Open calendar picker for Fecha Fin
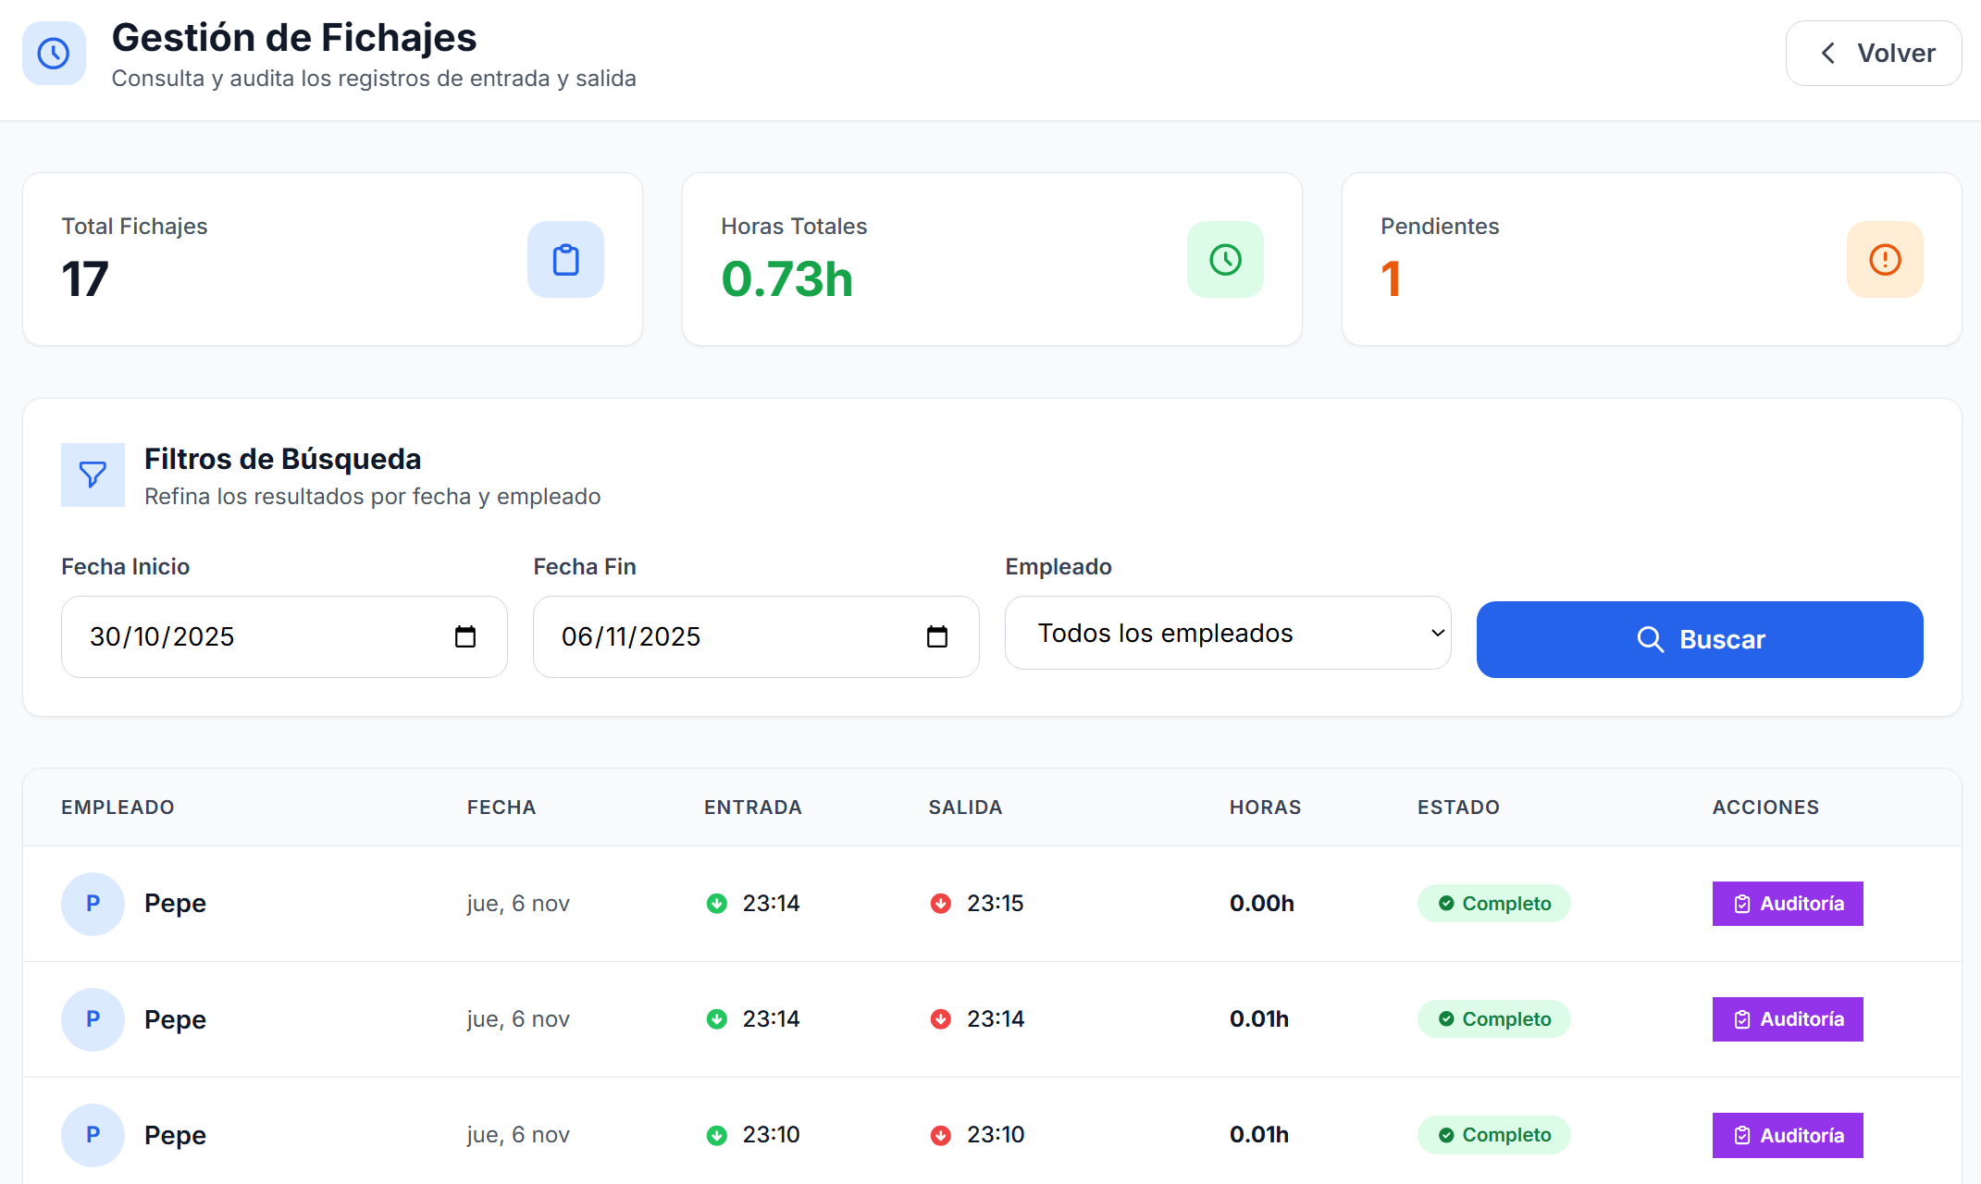The height and width of the screenshot is (1184, 1981). (x=937, y=636)
